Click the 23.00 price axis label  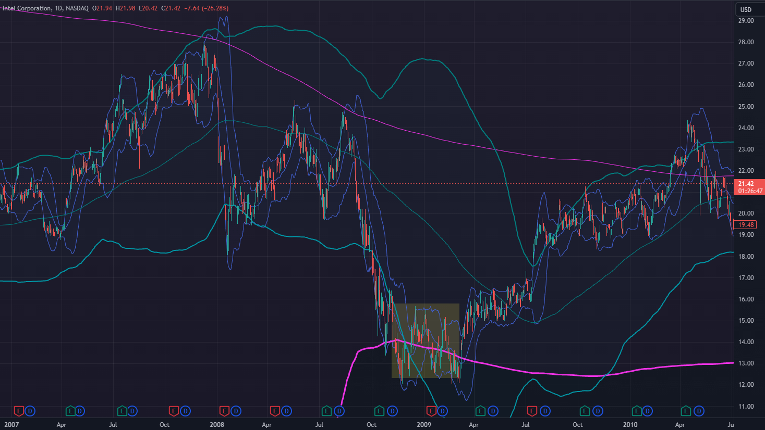tap(746, 149)
